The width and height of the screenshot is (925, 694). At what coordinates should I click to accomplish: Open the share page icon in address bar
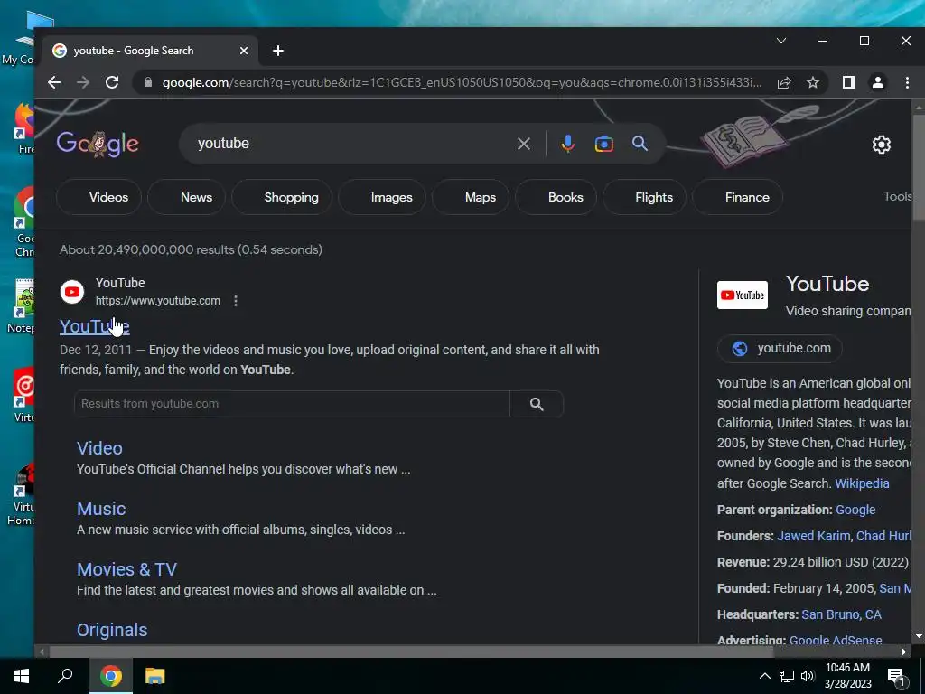tap(784, 82)
